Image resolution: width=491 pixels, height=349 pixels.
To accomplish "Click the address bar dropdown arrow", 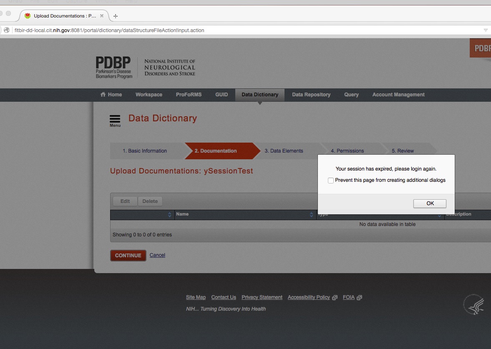I will [x=485, y=30].
